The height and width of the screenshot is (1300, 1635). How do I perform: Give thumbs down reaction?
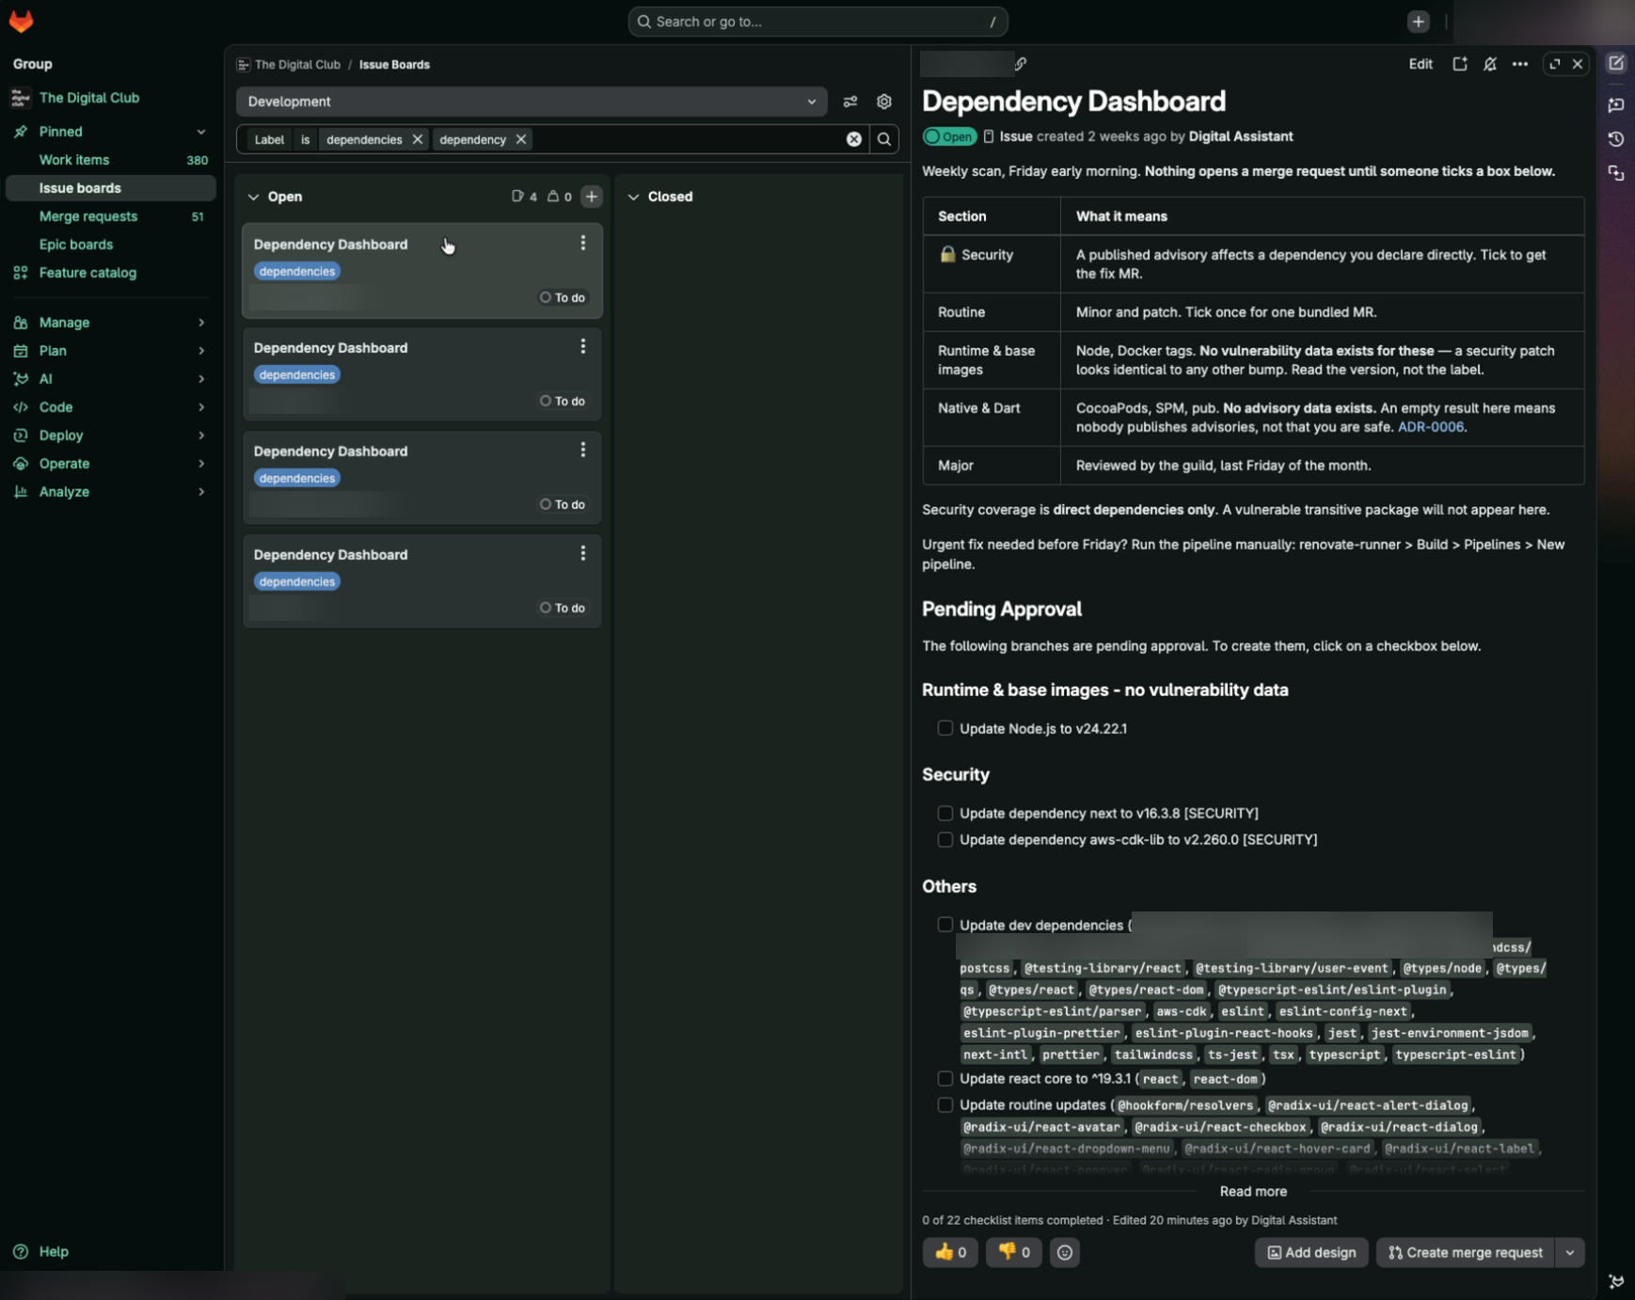click(x=1014, y=1252)
